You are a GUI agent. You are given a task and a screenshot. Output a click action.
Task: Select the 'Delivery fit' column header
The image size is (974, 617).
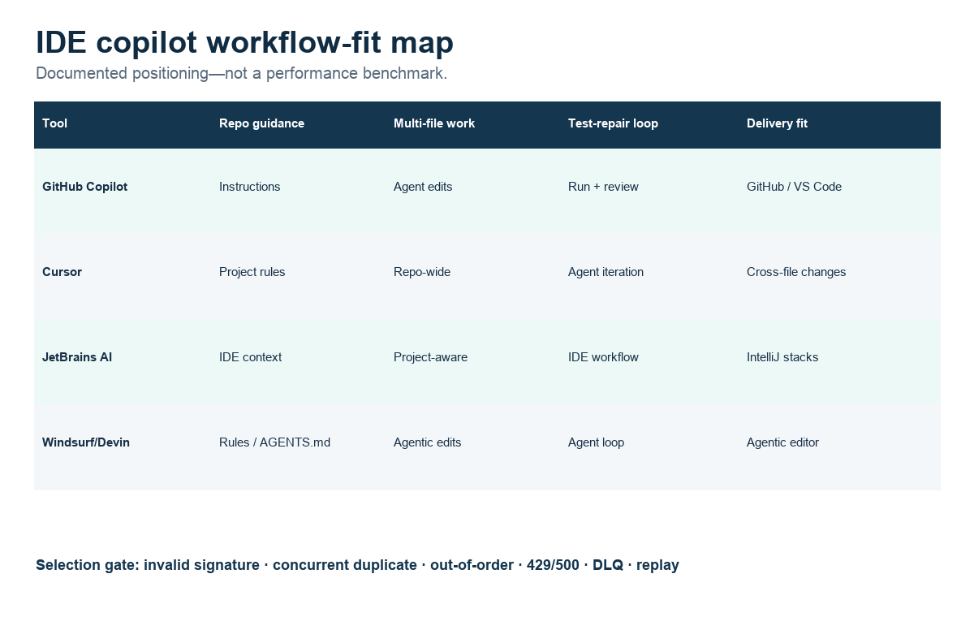coord(777,123)
